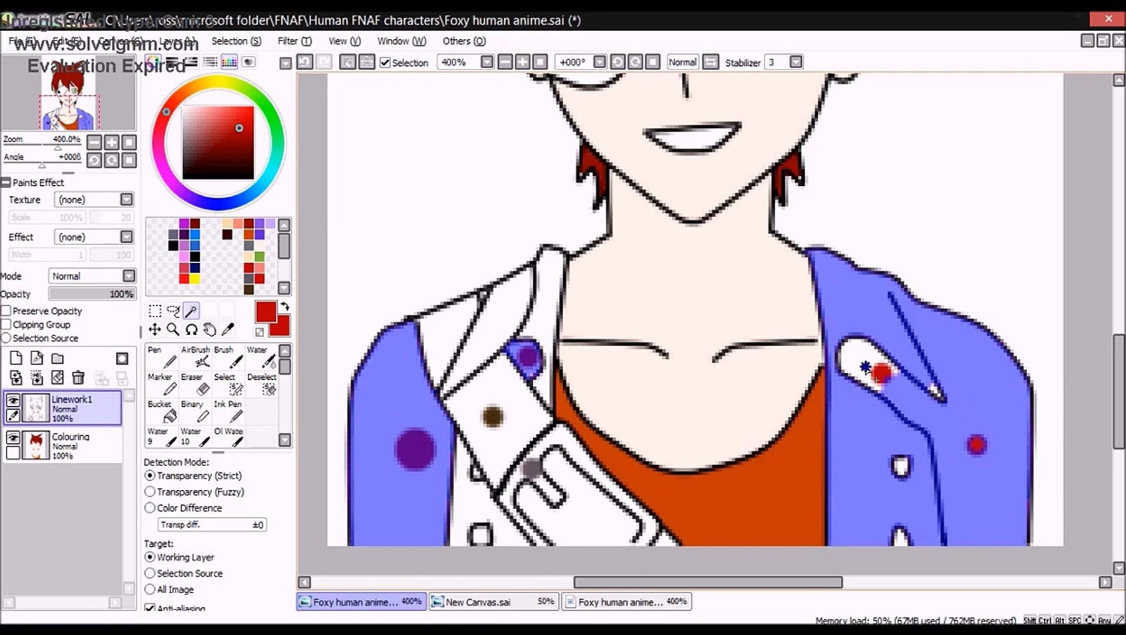Open the Filter (T) menu
1126x635 pixels.
(295, 41)
